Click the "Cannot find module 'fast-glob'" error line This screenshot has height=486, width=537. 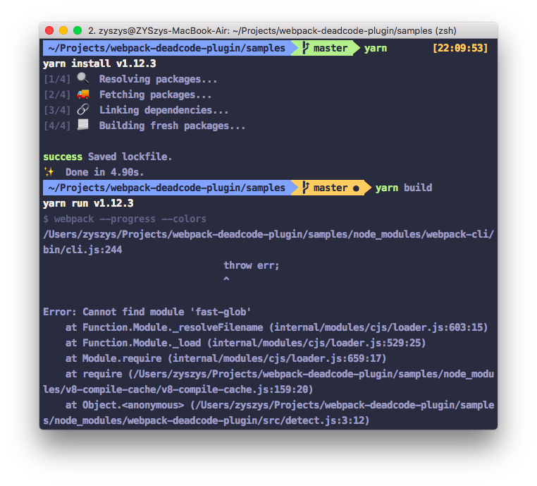pyautogui.click(x=147, y=312)
